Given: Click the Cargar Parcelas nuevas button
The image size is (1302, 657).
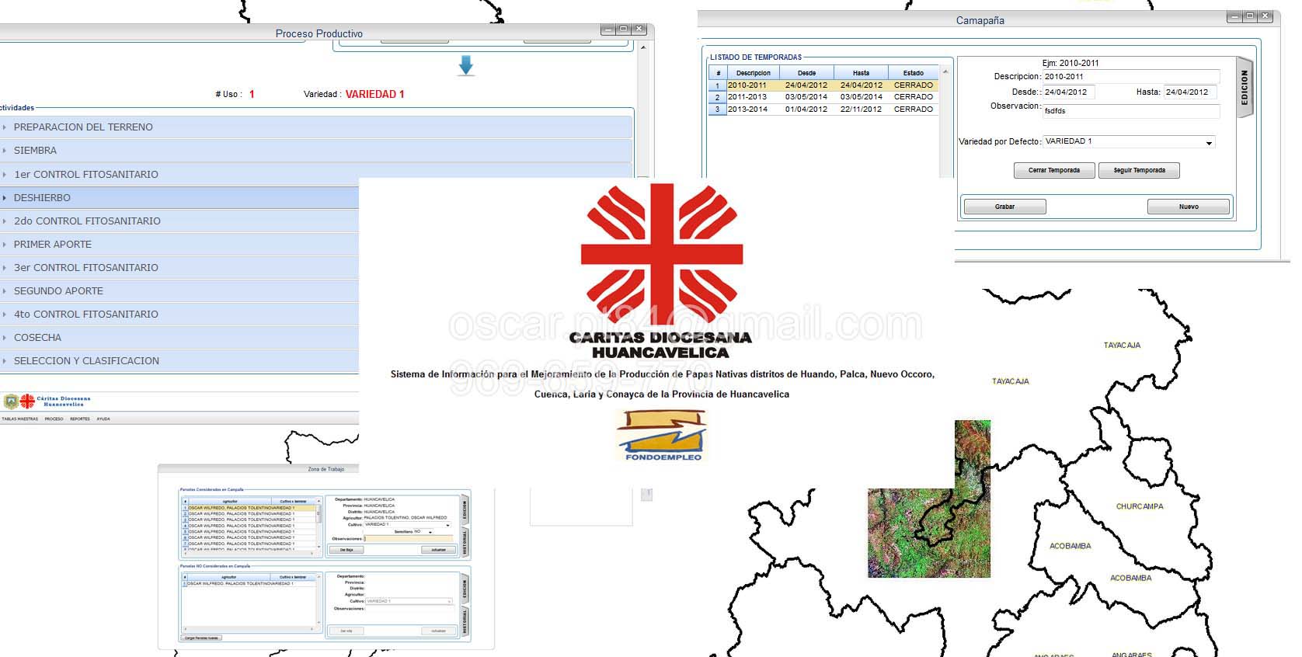Looking at the screenshot, I should click(201, 638).
